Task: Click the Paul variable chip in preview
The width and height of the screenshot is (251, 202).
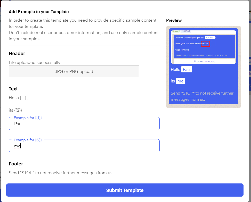Action: [x=187, y=70]
